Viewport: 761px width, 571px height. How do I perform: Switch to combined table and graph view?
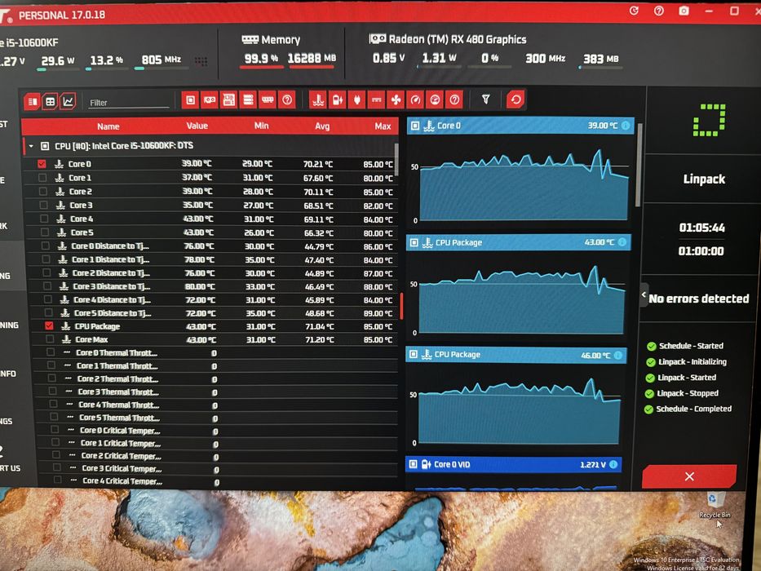click(x=33, y=101)
